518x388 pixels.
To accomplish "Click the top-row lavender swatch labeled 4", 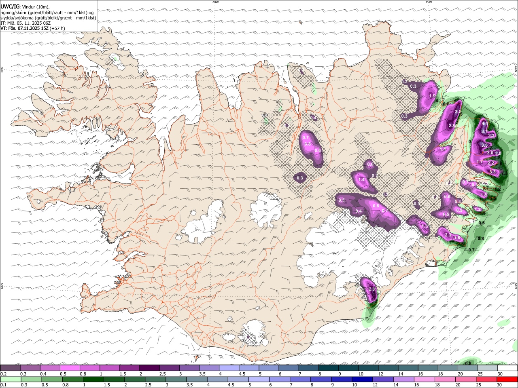I will point(229,368).
